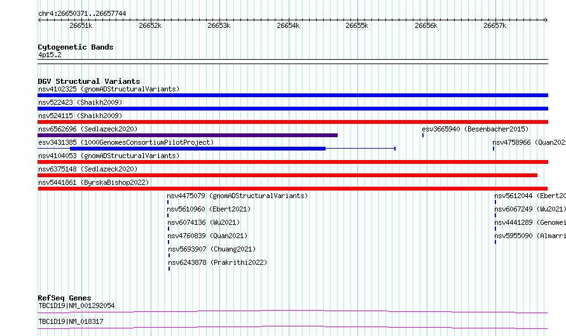This screenshot has width=566, height=336.
Task: Open the nsv4758966 (Quan2021) label
Action: (529, 142)
